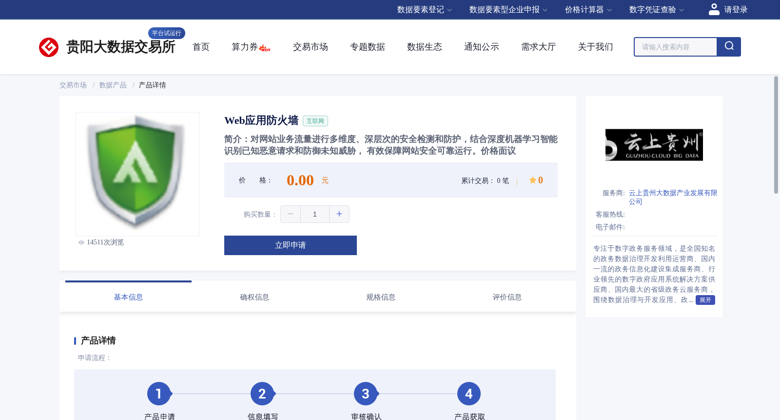Open the 价格计算器 dropdown
Image resolution: width=780 pixels, height=420 pixels.
(588, 10)
